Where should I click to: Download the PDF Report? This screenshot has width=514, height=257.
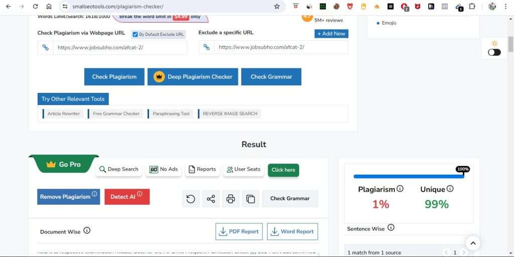tap(239, 231)
